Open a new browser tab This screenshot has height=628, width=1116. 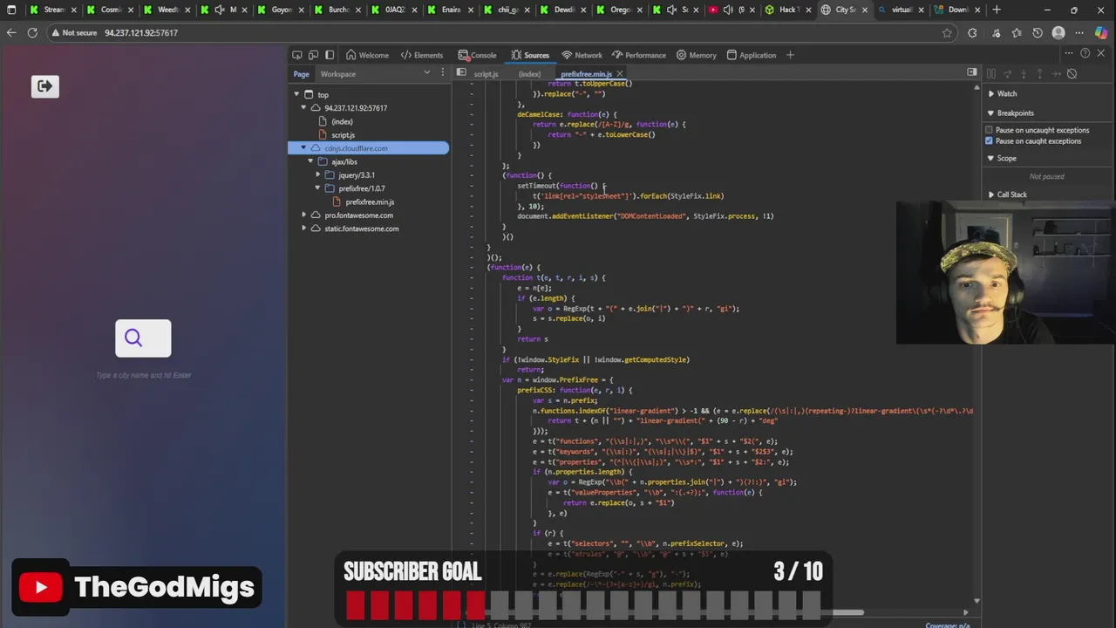(997, 10)
